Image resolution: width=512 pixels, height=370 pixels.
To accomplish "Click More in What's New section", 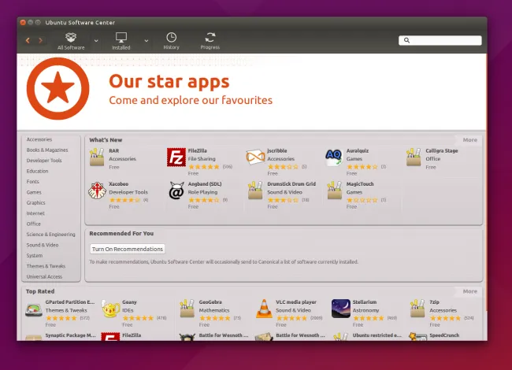I will (x=469, y=139).
